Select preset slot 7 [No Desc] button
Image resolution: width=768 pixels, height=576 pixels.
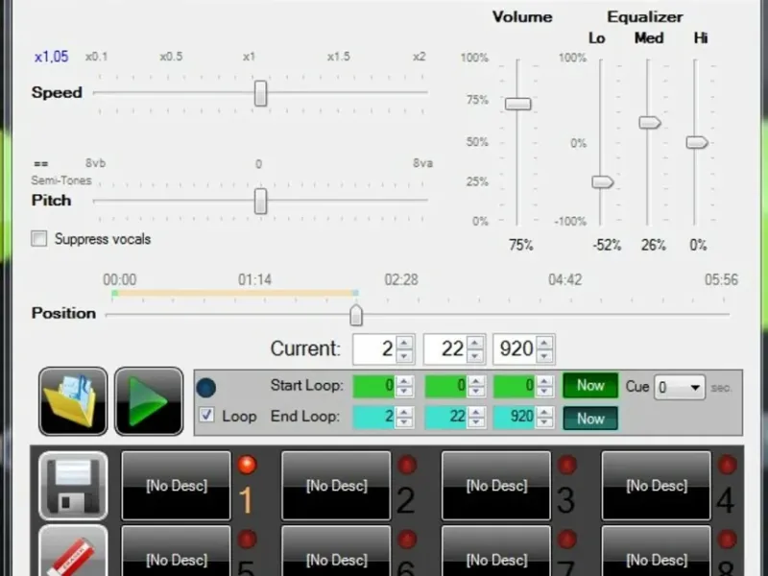click(x=496, y=551)
